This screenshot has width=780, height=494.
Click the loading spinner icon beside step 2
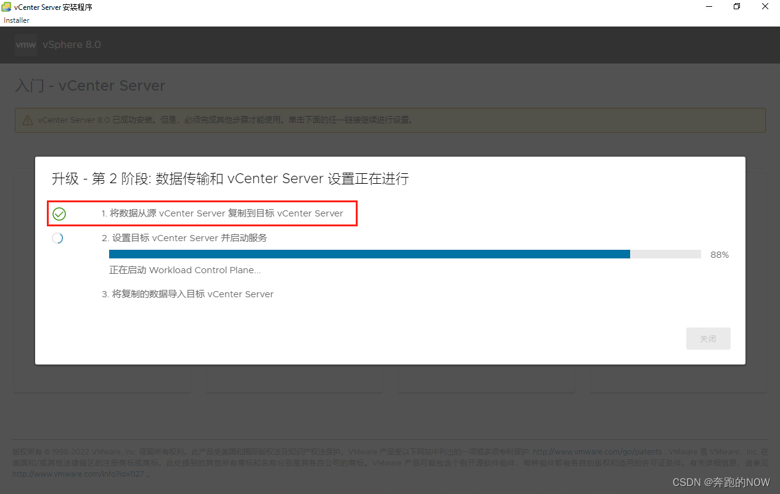(57, 238)
